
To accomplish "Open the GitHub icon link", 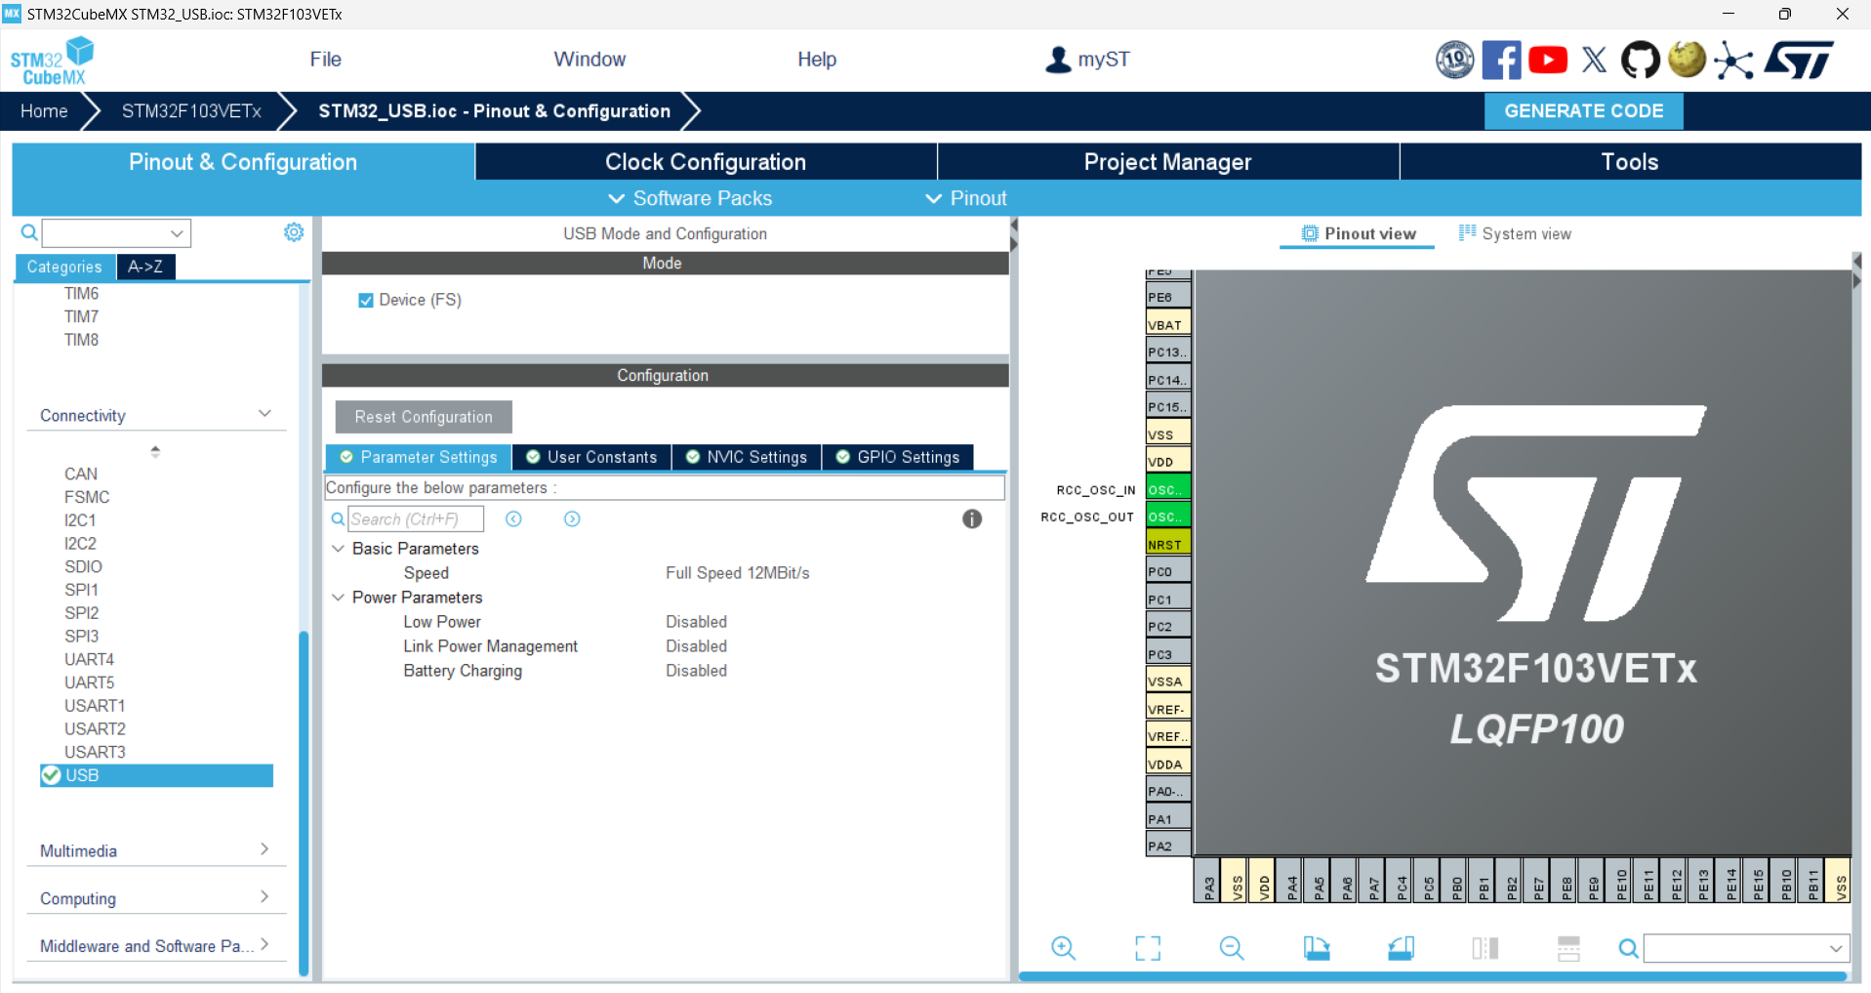I will coord(1640,60).
